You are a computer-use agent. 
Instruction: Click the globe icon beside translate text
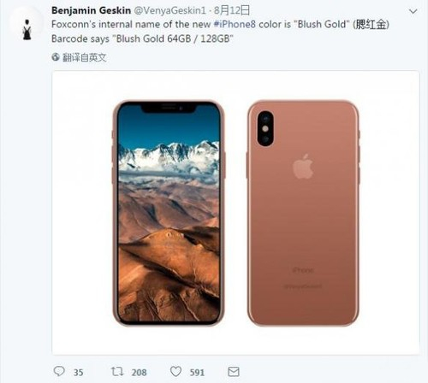pyautogui.click(x=56, y=57)
